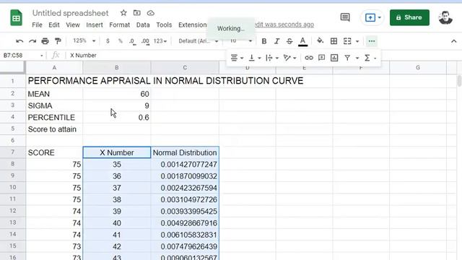Decrease decimal places icon
The width and height of the screenshot is (462, 260).
coord(133,41)
